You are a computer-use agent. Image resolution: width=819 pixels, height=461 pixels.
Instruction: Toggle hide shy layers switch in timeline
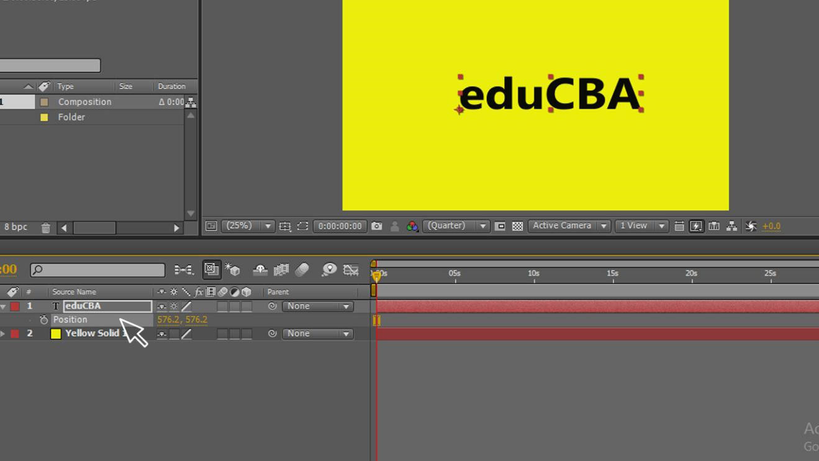click(x=260, y=270)
